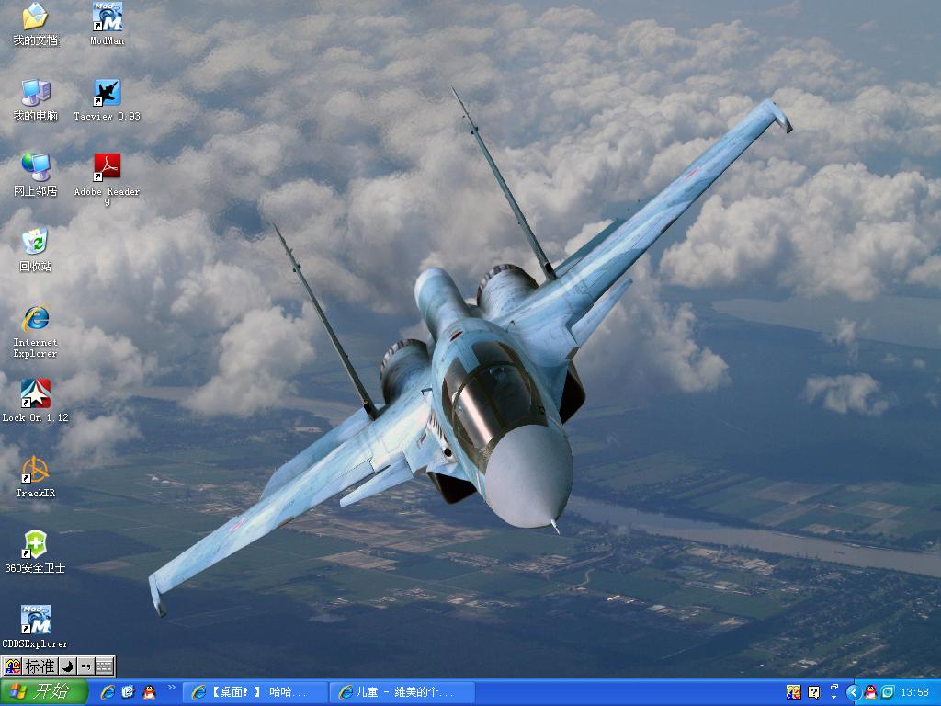Restore the language bar to desktop
The width and height of the screenshot is (941, 706).
[833, 687]
